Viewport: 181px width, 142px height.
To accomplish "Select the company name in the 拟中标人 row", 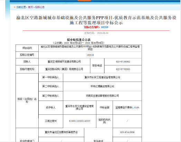I will [79, 107].
